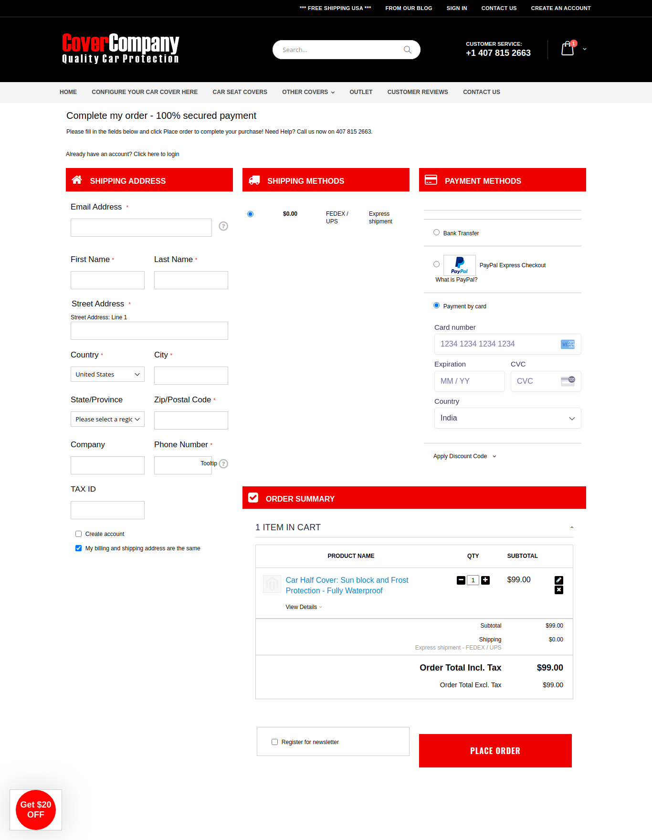Choose PayPal Express Checkout radio button
Image resolution: width=652 pixels, height=840 pixels.
coord(436,264)
